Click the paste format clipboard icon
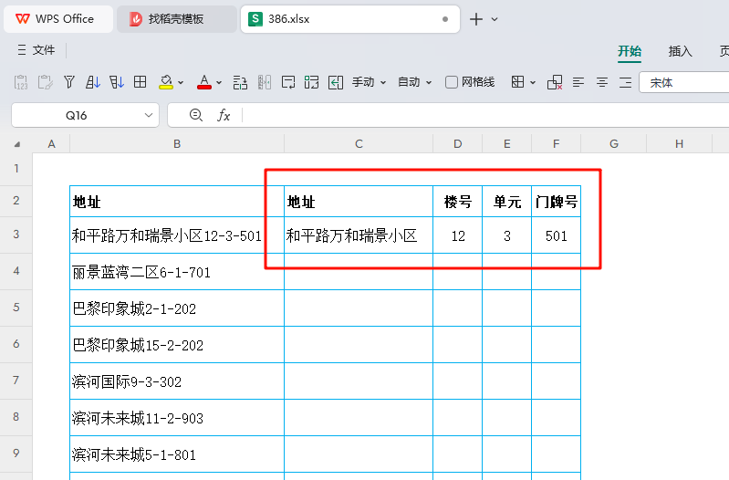This screenshot has height=480, width=729. pyautogui.click(x=45, y=82)
